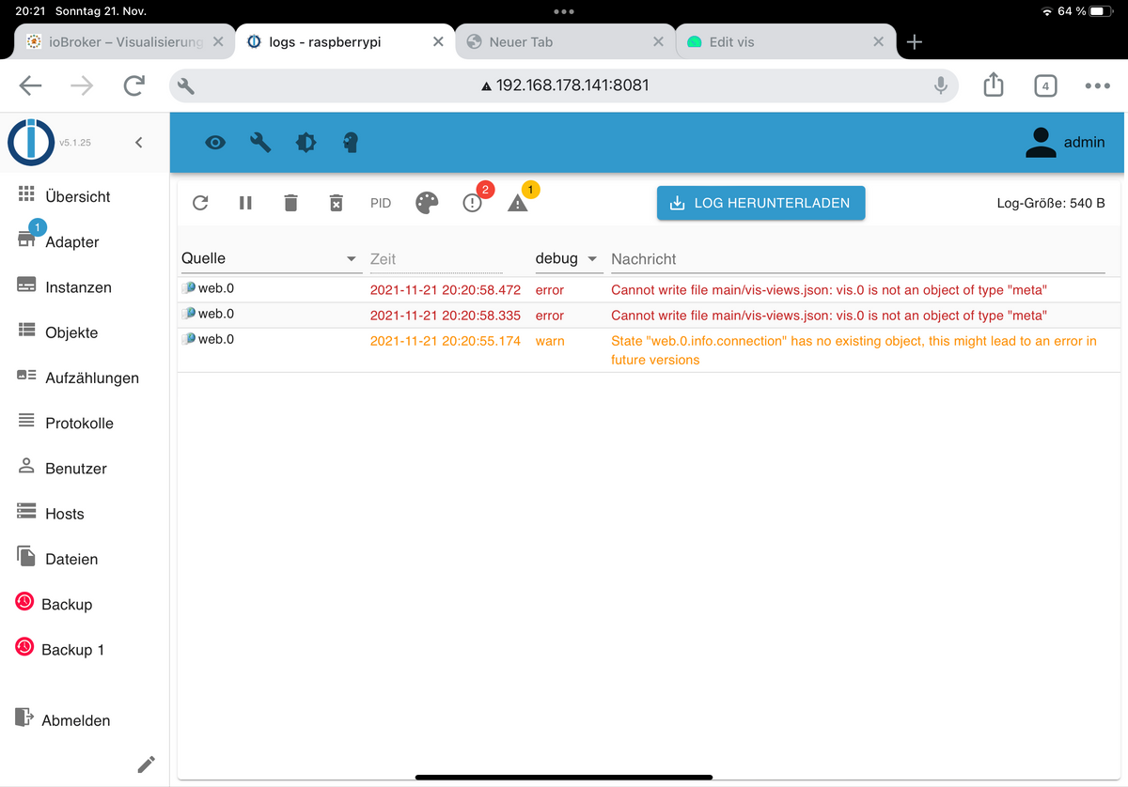Pause the log output
1128x787 pixels.
click(x=245, y=203)
